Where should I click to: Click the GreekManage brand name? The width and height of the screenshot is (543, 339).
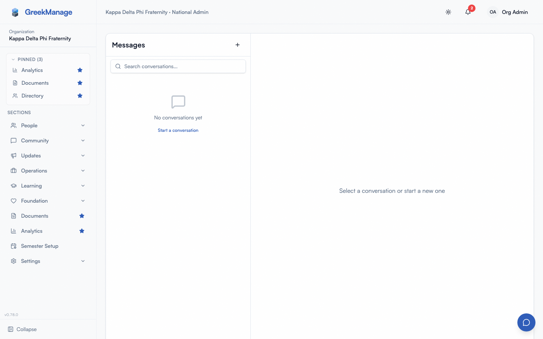click(x=49, y=12)
